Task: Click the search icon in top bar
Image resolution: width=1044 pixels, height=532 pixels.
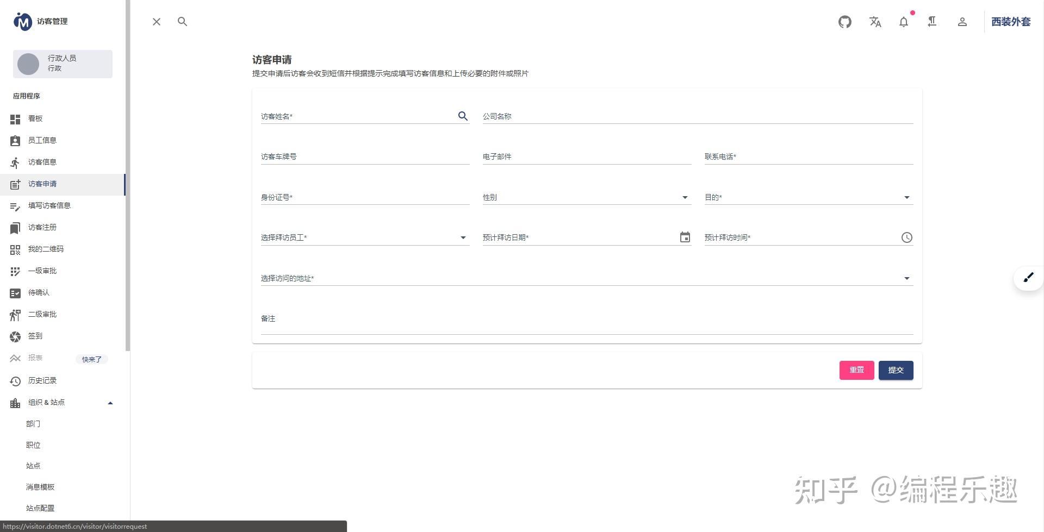Action: tap(182, 22)
